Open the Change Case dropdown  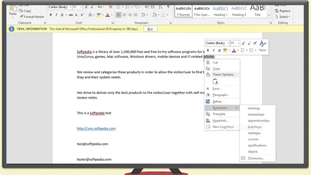(x=101, y=7)
